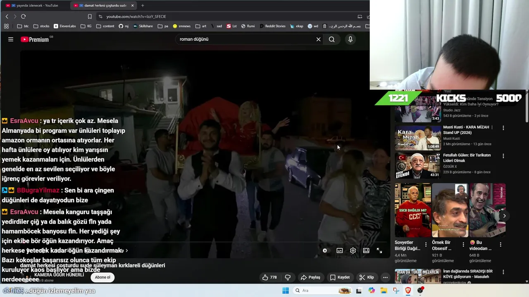Open the Reddit Stories bookmark

273,26
